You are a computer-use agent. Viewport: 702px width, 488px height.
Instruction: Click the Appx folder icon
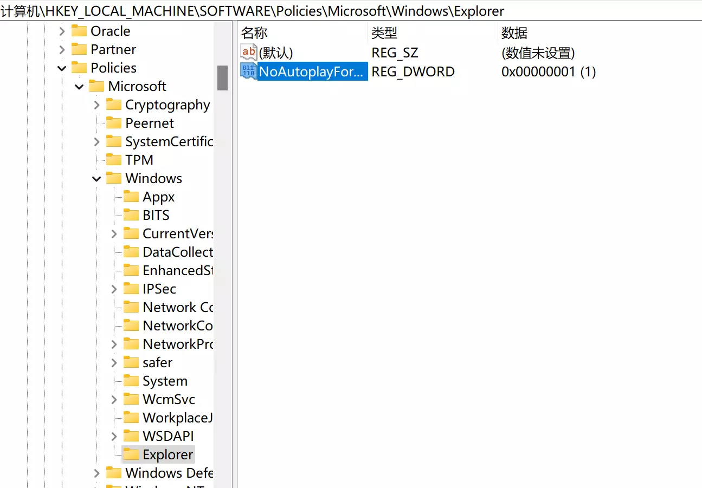pos(131,197)
